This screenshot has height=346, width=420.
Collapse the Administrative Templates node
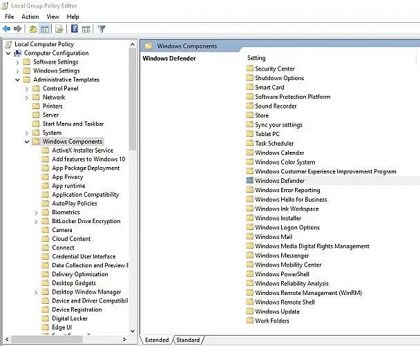click(x=17, y=80)
